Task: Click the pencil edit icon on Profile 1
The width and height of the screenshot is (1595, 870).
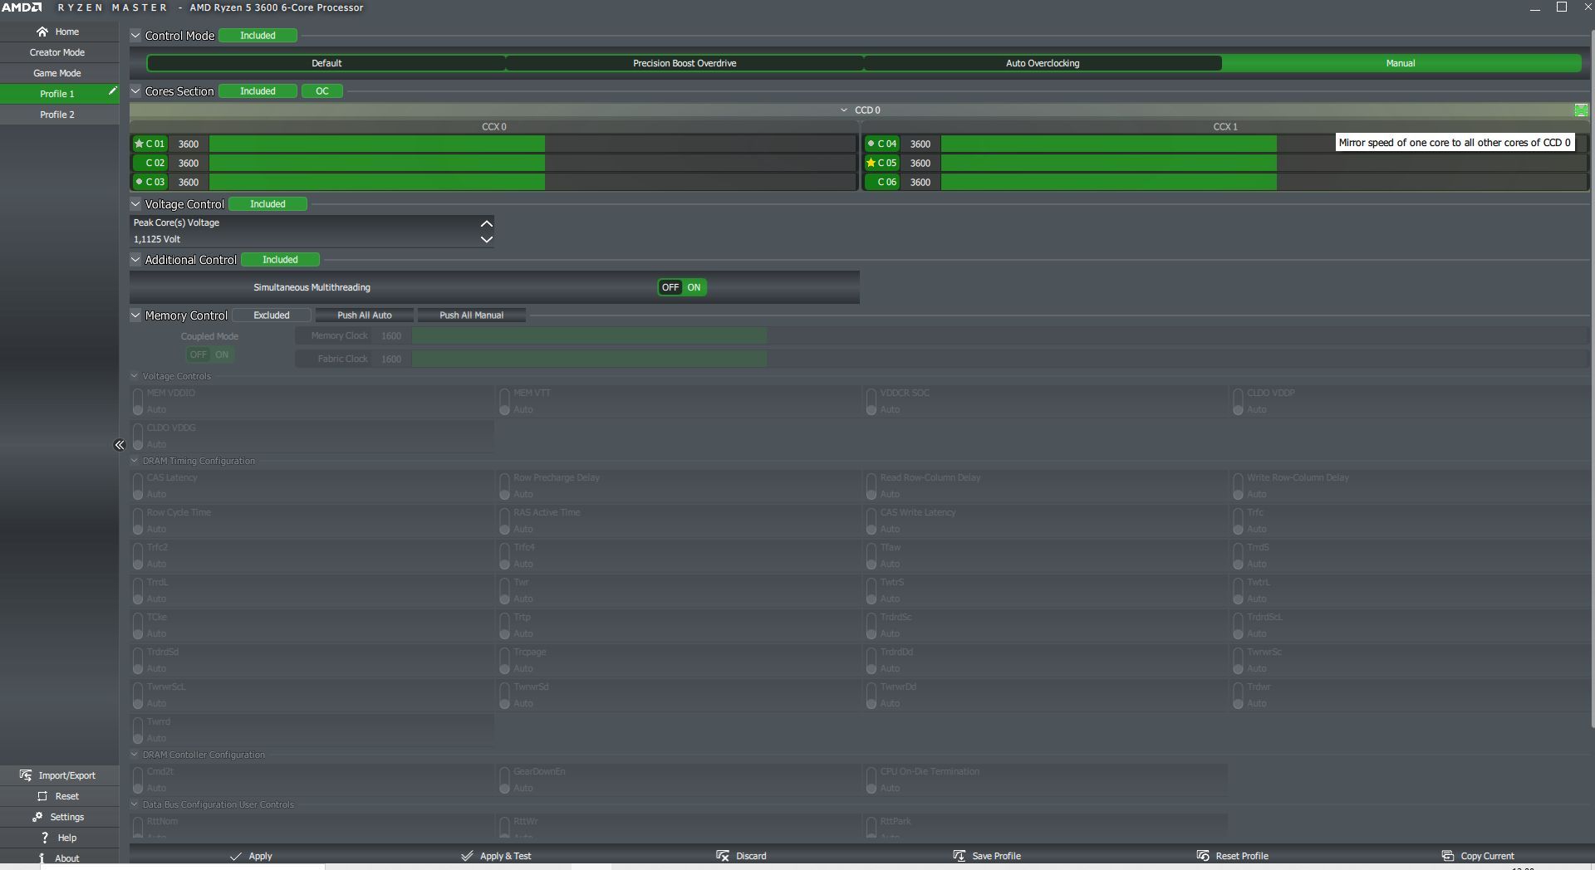Action: point(112,90)
